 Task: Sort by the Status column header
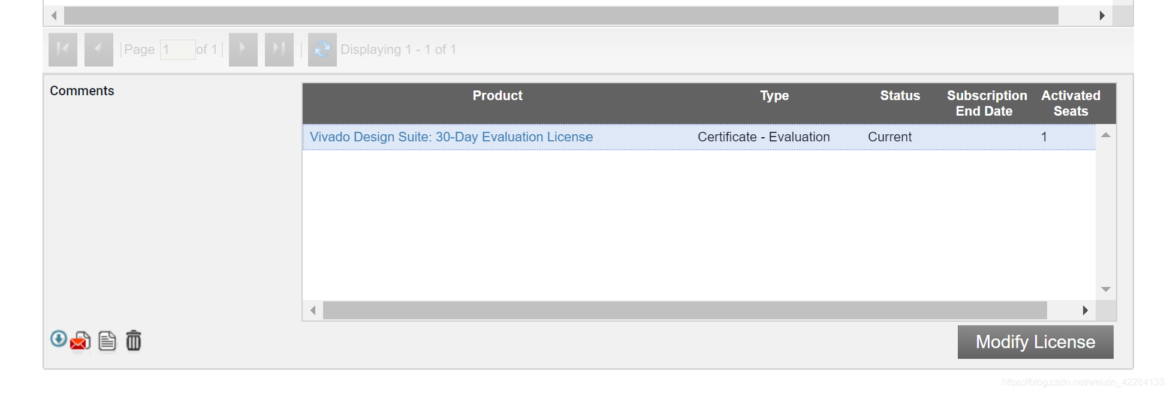coord(900,96)
